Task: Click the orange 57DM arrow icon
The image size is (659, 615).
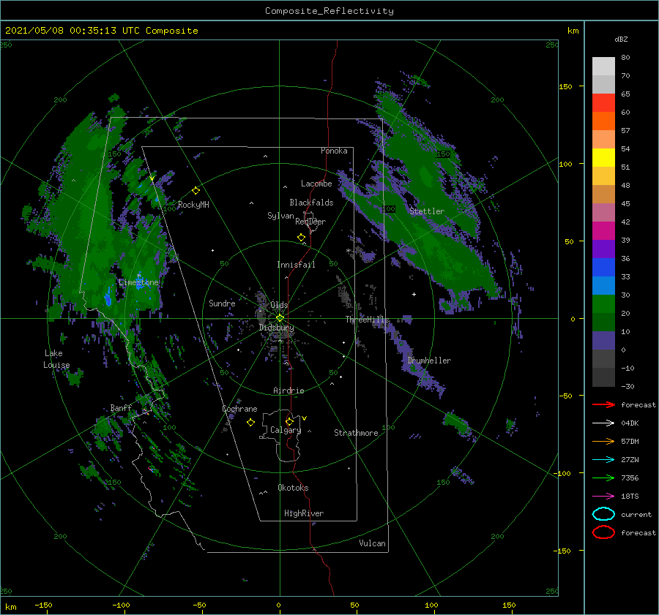Action: point(603,441)
